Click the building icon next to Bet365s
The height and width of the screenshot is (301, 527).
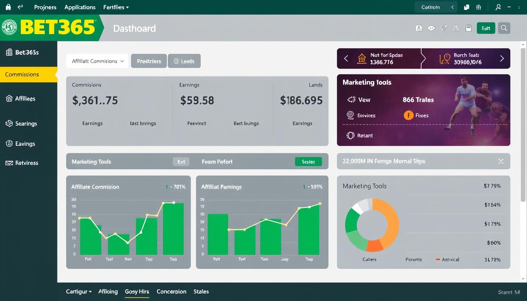[x=9, y=52]
